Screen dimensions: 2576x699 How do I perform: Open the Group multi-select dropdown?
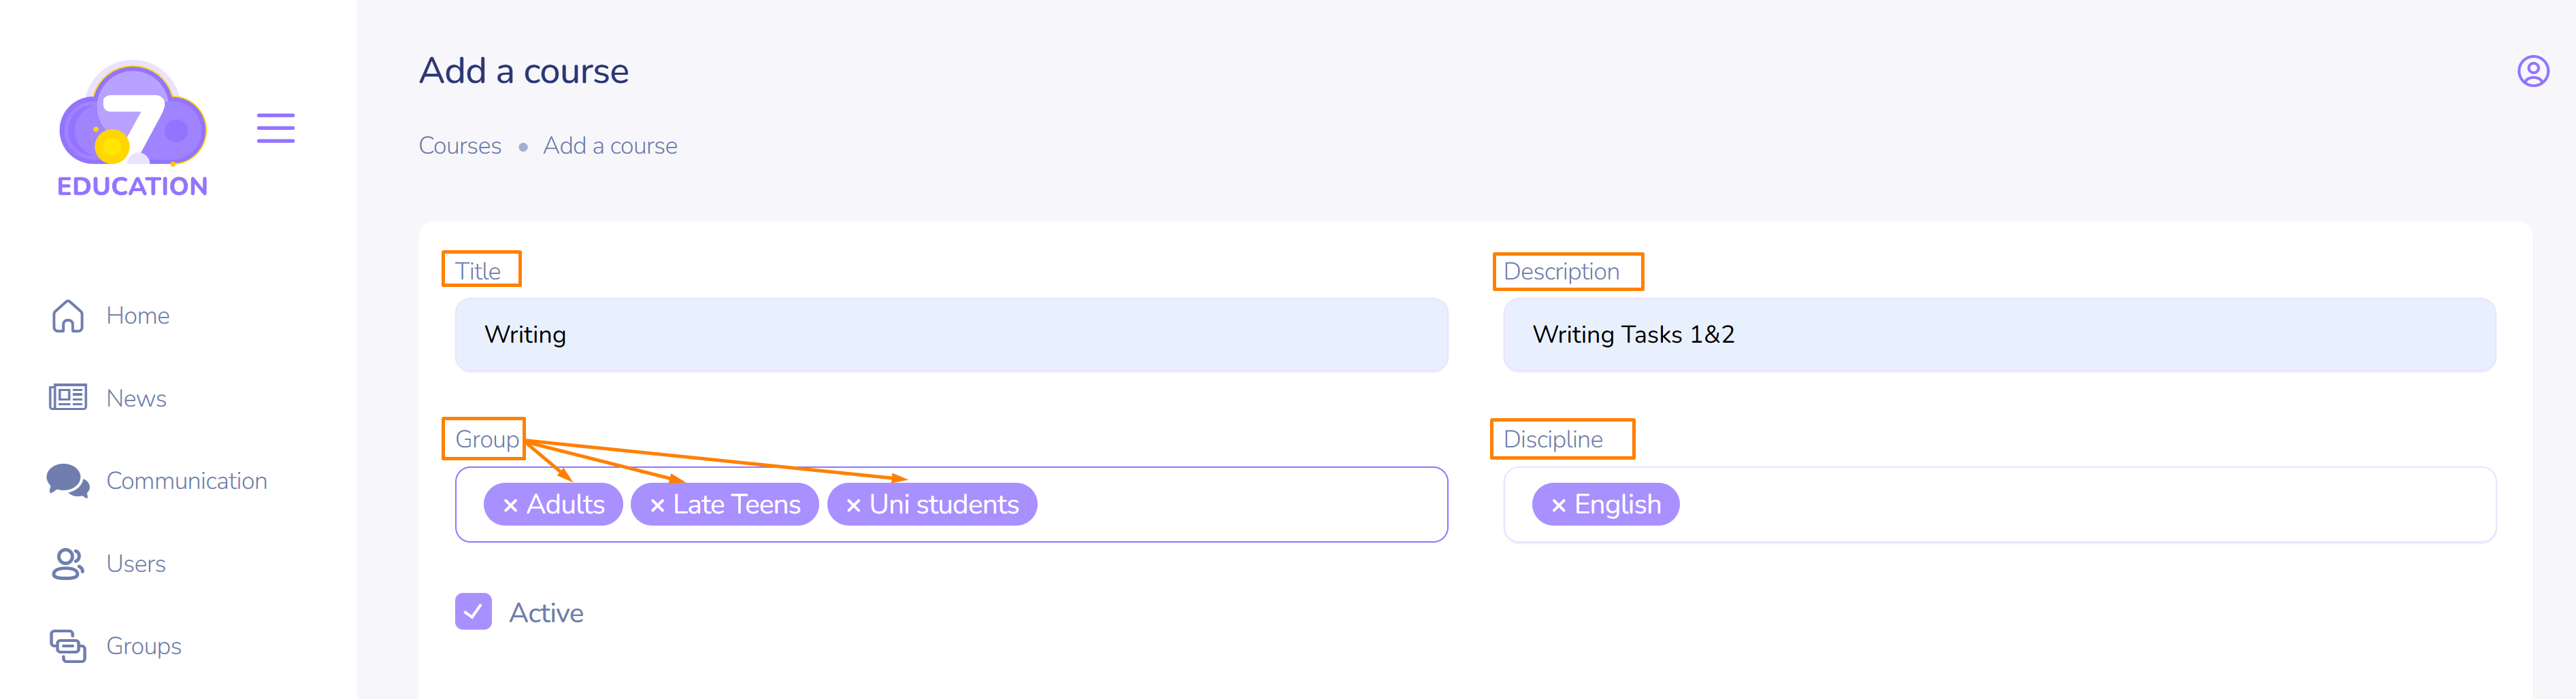click(1240, 505)
